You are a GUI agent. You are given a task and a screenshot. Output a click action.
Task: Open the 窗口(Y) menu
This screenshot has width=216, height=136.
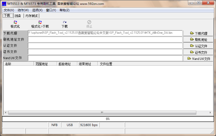[51, 10]
